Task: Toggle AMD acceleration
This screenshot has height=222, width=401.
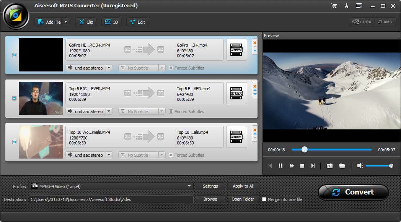Action: click(385, 22)
